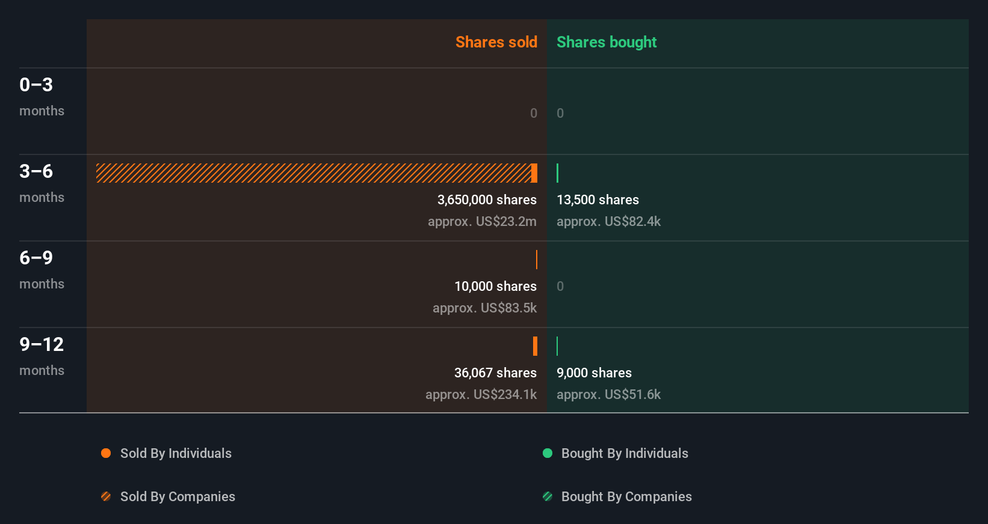Click the green 13,500 shares bought bar
The width and height of the screenshot is (988, 524).
click(x=558, y=173)
